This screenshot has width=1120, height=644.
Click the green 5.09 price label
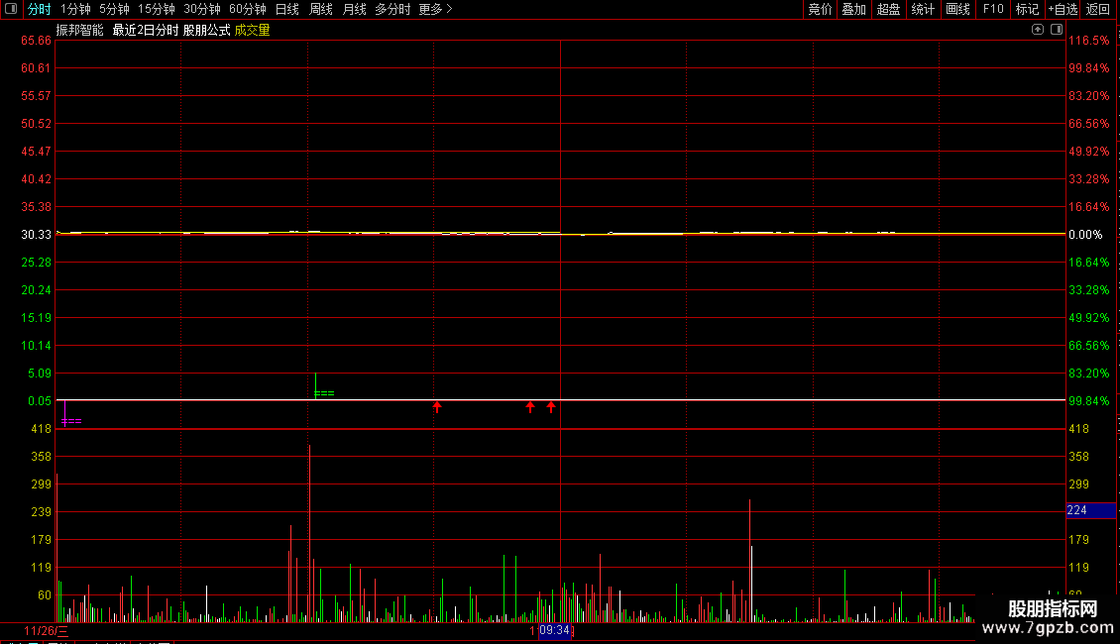pyautogui.click(x=40, y=374)
